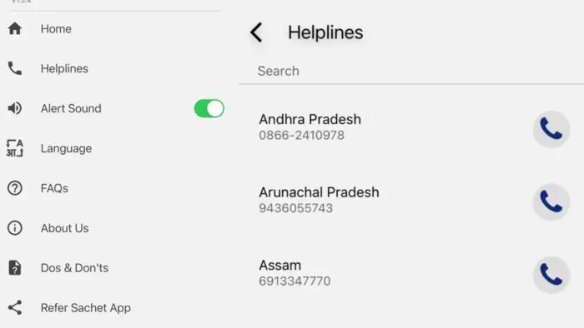Open the FAQs menu entry
This screenshot has height=328, width=584.
[x=54, y=188]
